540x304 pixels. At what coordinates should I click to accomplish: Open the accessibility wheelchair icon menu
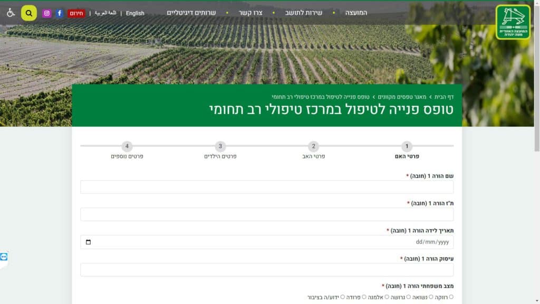tap(11, 13)
